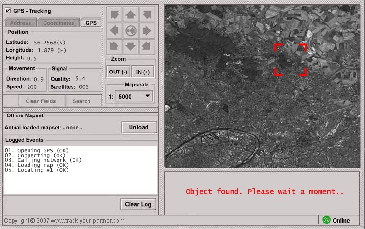Click the pan left arrow
The image size is (365, 229).
tap(115, 31)
